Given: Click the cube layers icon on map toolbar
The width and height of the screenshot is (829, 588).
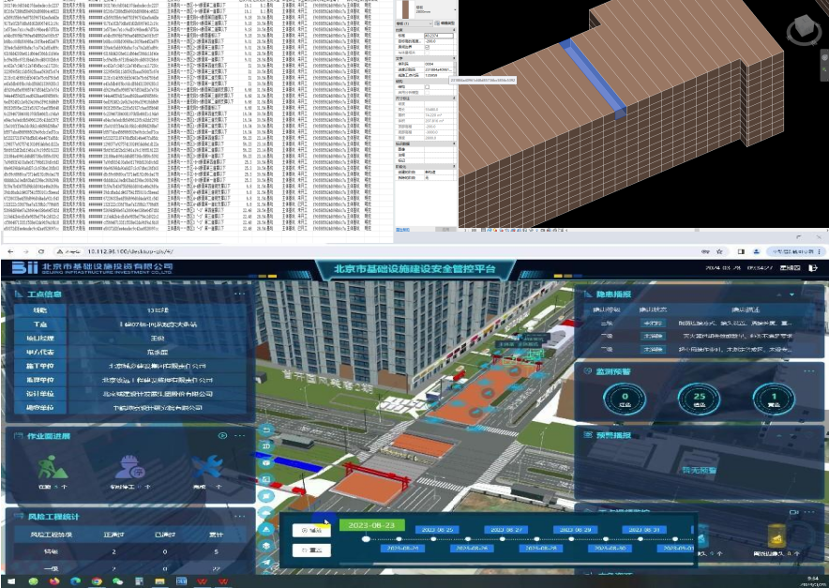Looking at the screenshot, I should tap(266, 546).
